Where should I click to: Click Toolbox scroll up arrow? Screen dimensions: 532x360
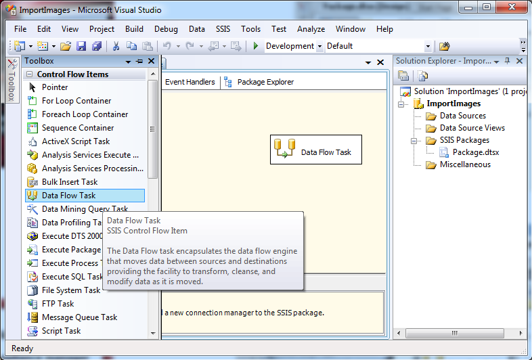pyautogui.click(x=153, y=74)
